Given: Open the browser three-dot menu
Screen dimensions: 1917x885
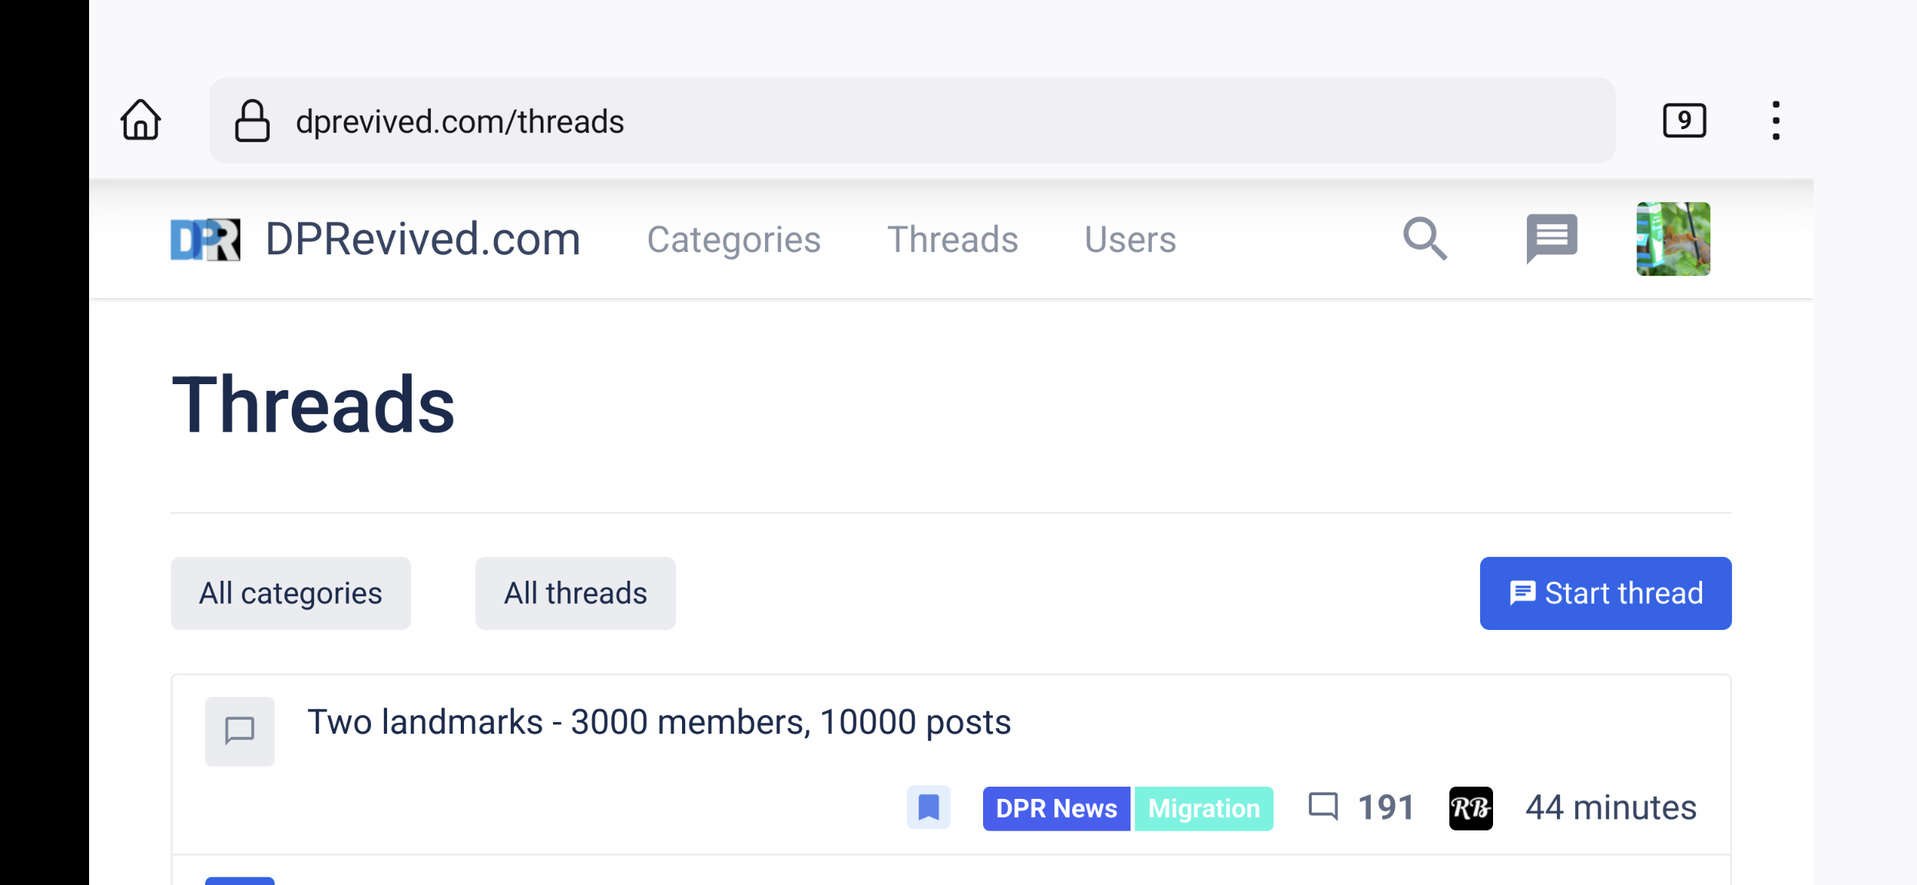Looking at the screenshot, I should tap(1776, 121).
